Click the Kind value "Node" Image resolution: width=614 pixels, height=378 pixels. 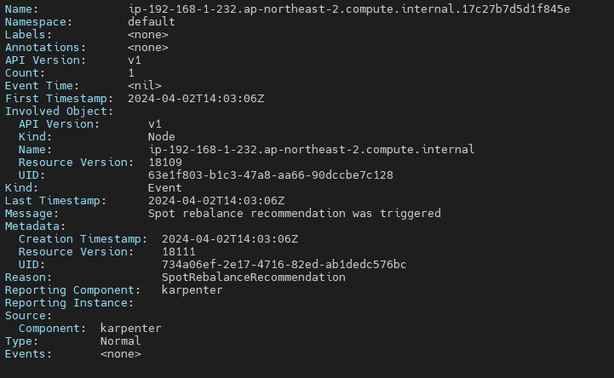[162, 136]
